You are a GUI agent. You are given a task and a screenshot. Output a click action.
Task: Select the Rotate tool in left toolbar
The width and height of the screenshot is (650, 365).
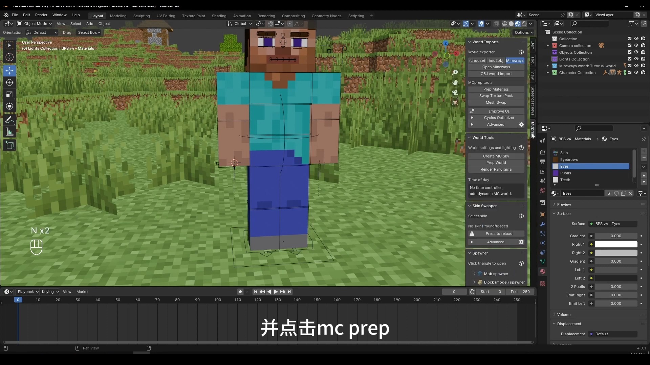[x=9, y=83]
